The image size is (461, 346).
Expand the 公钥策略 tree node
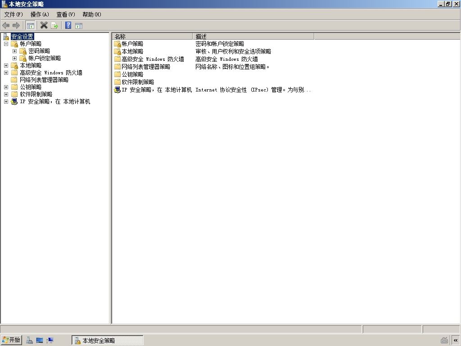click(x=6, y=87)
